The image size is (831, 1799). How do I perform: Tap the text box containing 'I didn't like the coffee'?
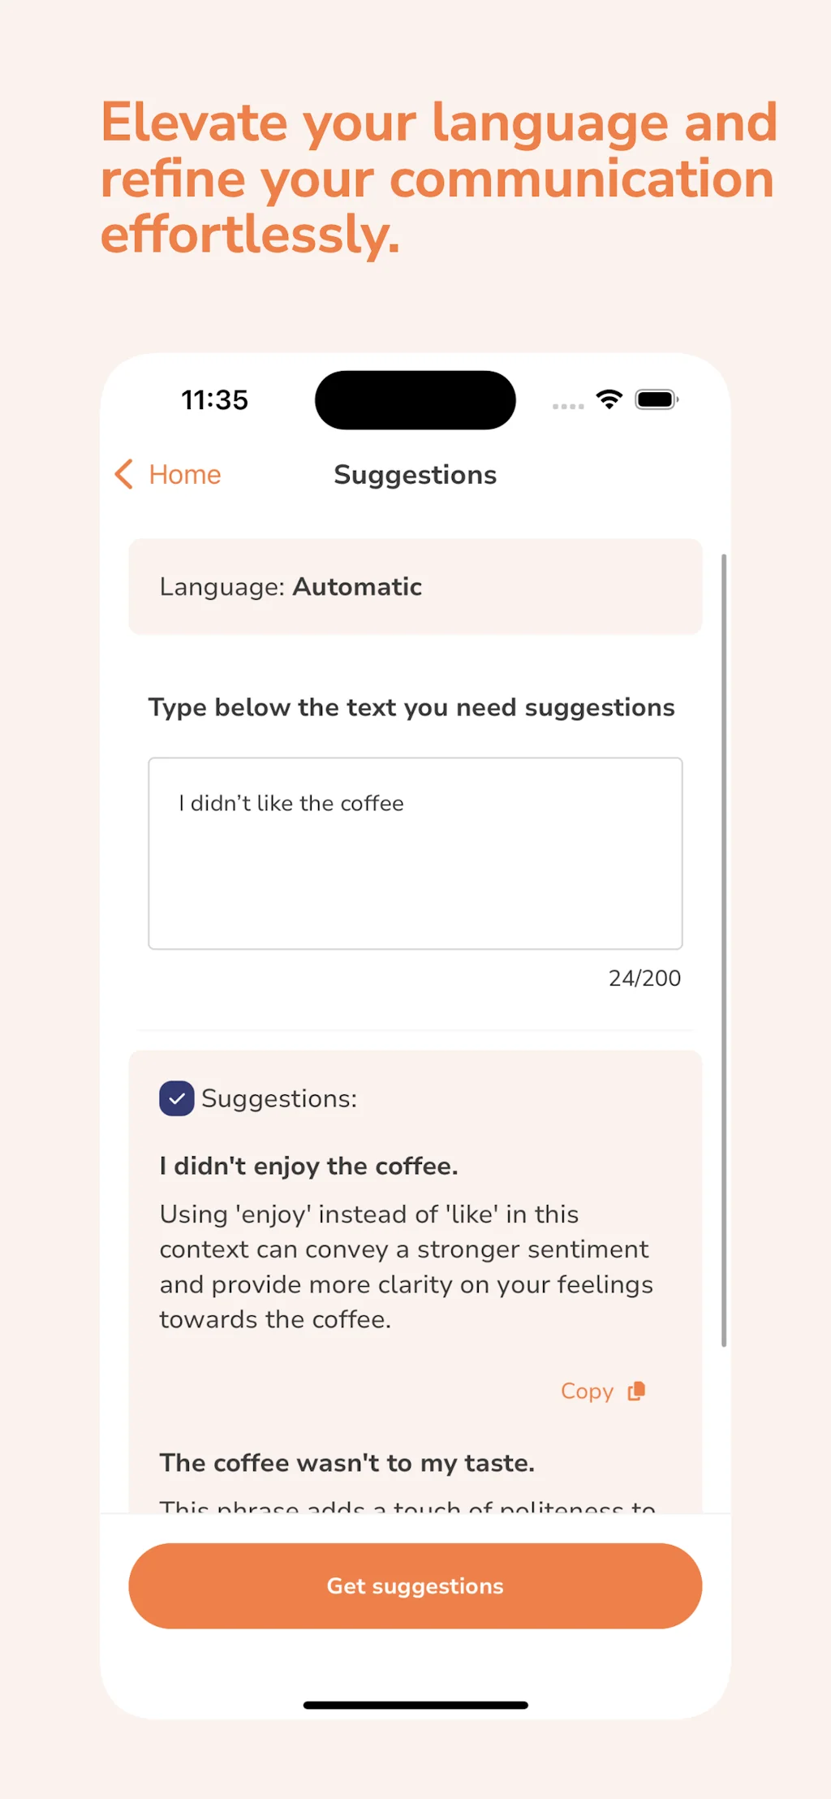415,852
